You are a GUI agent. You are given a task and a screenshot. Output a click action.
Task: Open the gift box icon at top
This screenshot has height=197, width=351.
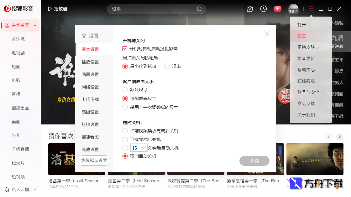249,9
